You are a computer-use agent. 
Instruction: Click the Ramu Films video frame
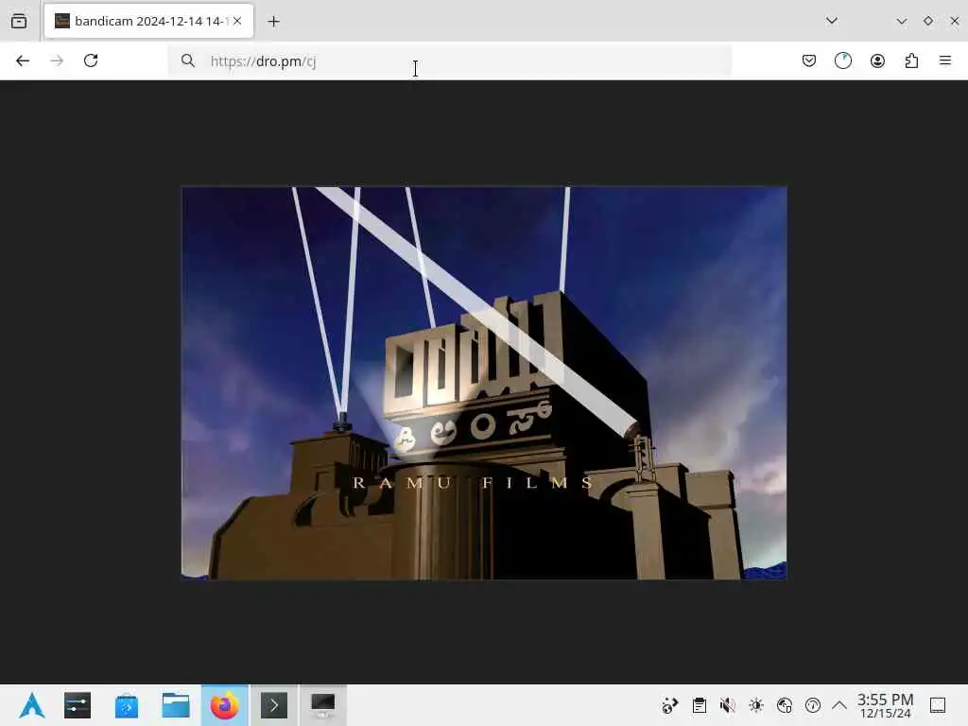[484, 383]
